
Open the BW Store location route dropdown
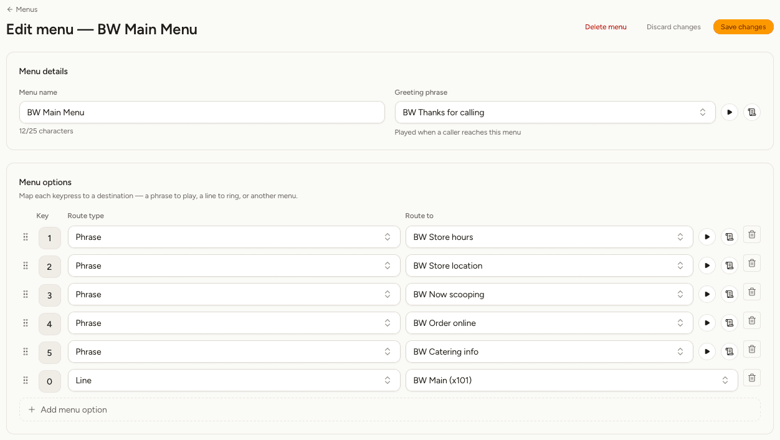click(549, 265)
